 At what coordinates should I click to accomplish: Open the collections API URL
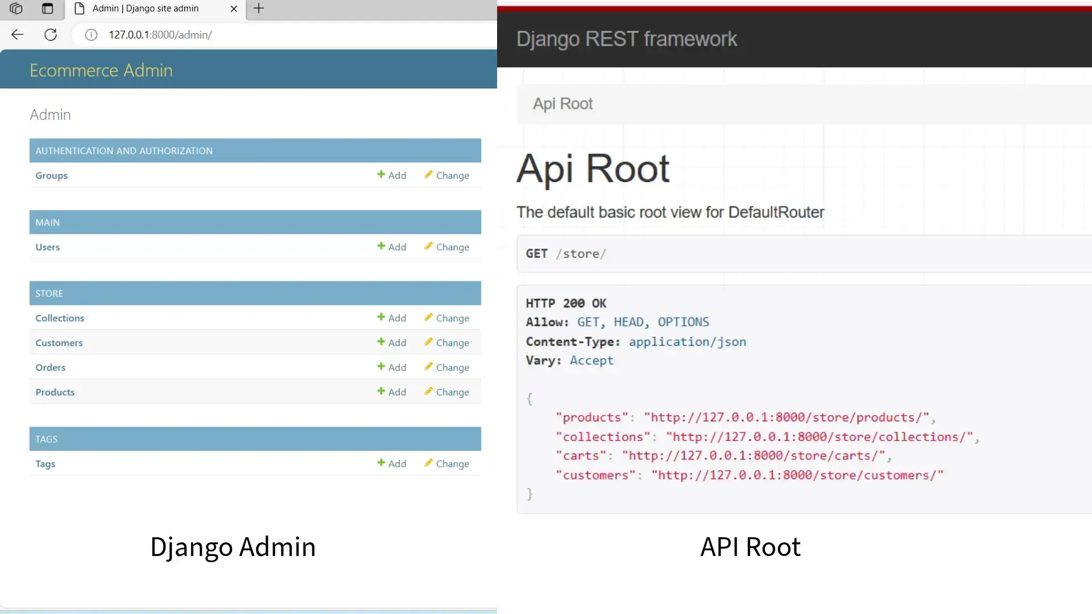(820, 437)
